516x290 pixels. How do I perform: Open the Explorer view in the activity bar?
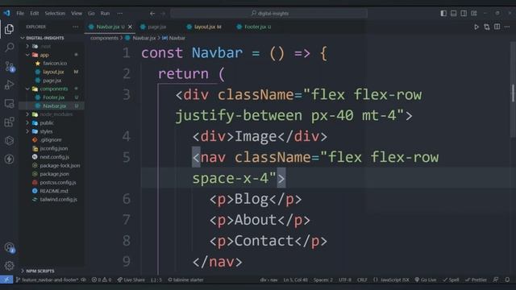pos(9,29)
